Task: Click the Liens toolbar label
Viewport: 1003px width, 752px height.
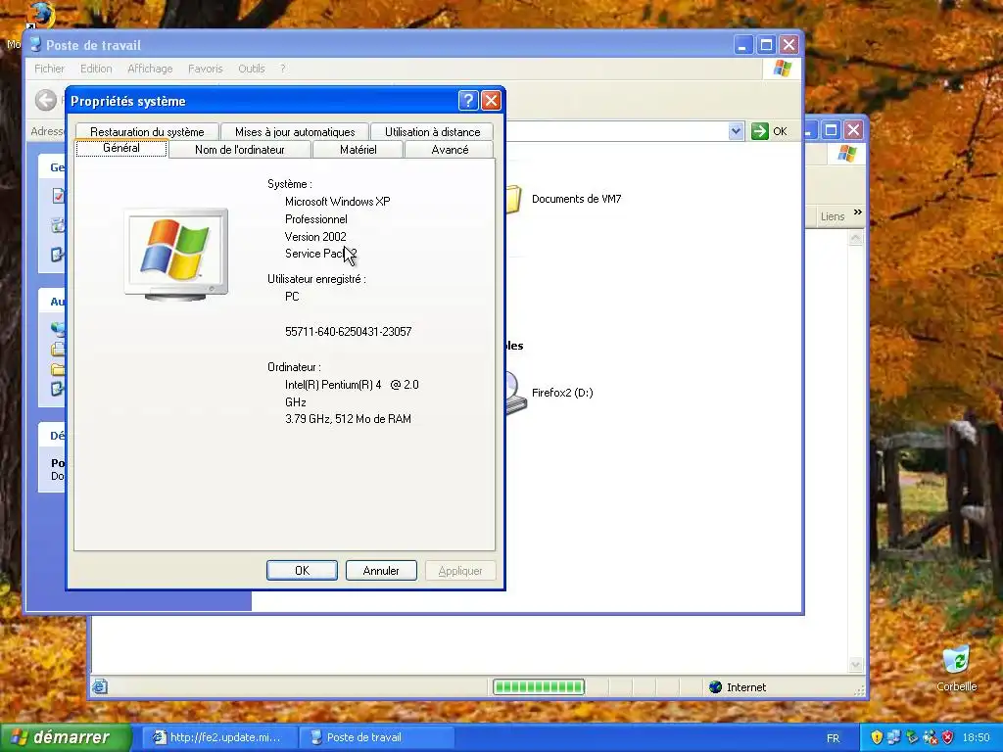Action: pyautogui.click(x=833, y=216)
